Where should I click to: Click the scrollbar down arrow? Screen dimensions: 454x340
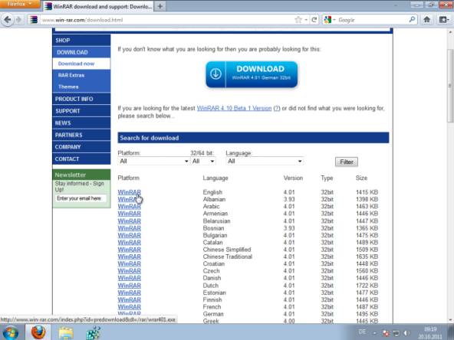point(450,320)
